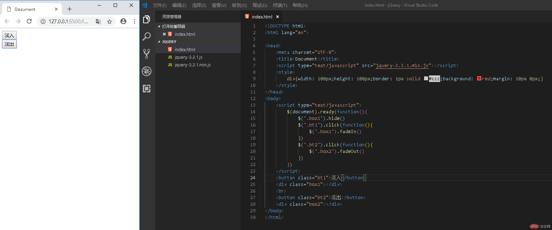Viewport: 552px width, 230px height.
Task: Click the Chrome back arrow
Action: (7, 21)
